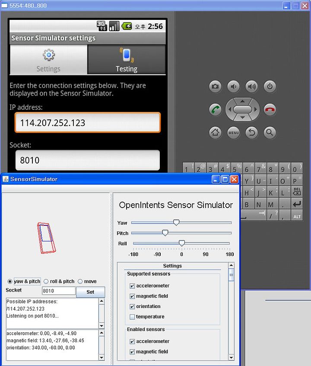Click the emulator back button
Screen dimensions: 311x366
pos(252,132)
